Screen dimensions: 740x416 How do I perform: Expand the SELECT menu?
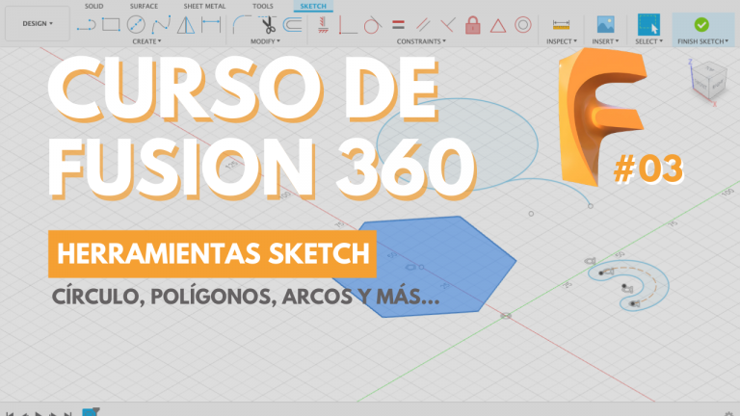(x=648, y=41)
